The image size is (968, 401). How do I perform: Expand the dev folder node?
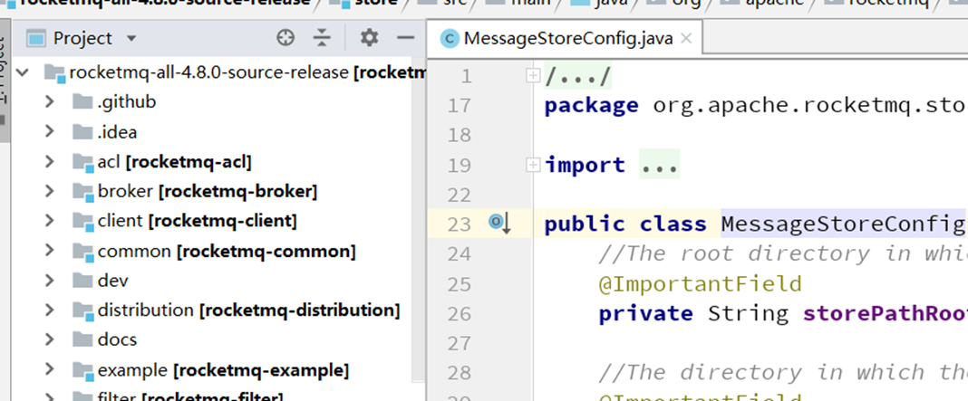coord(50,281)
